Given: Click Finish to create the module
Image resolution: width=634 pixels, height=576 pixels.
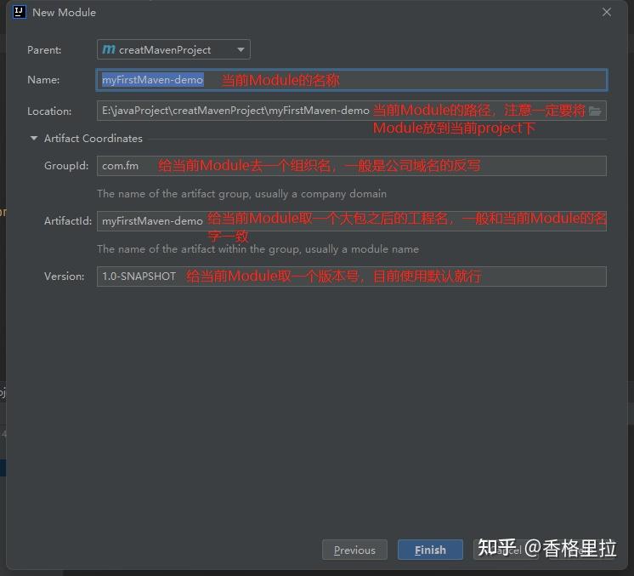Looking at the screenshot, I should 430,550.
